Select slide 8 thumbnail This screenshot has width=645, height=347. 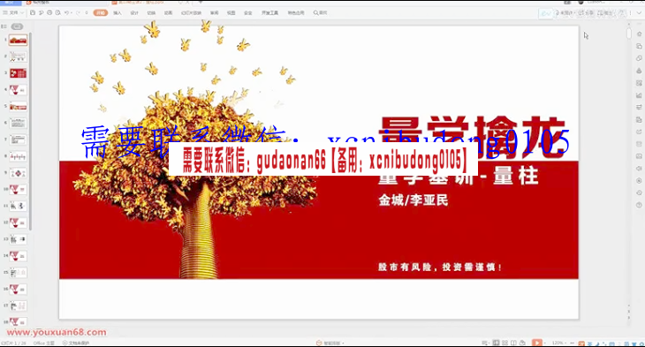pyautogui.click(x=18, y=156)
